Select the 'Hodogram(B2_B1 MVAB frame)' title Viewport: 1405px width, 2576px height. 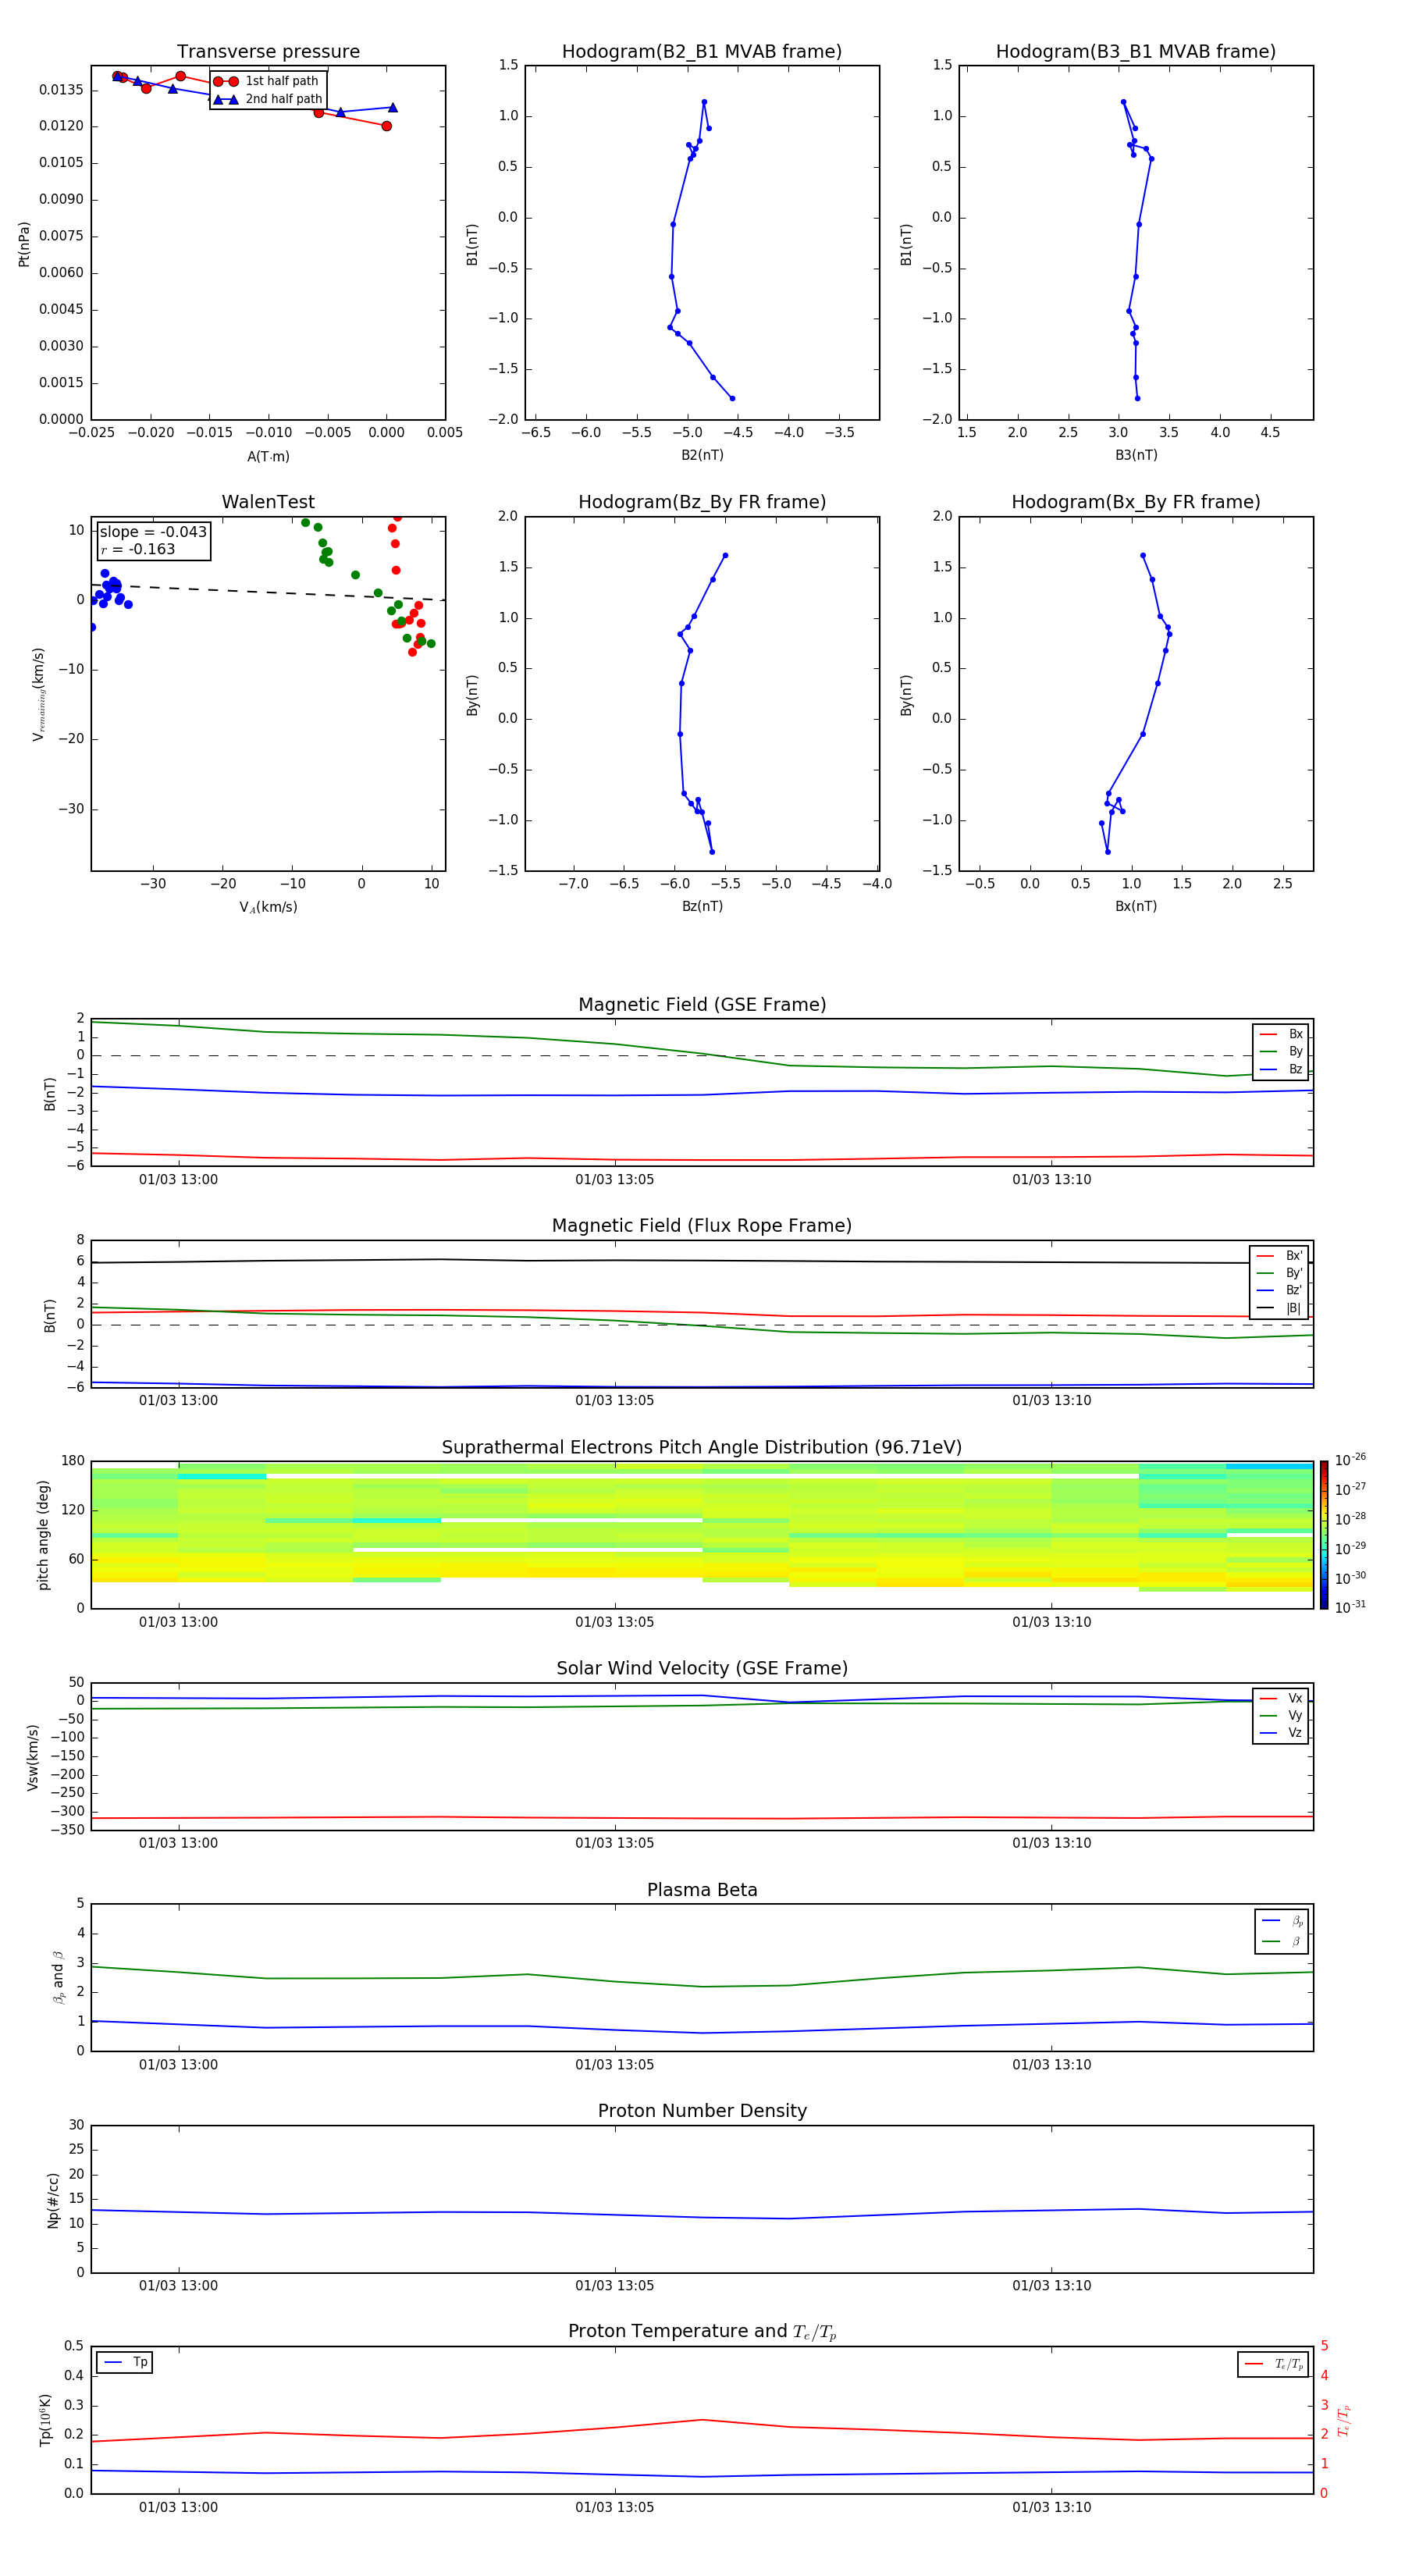click(702, 51)
